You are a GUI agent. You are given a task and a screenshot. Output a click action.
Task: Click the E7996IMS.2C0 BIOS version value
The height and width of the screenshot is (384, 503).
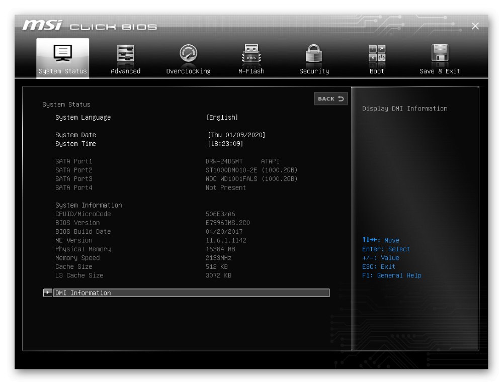point(227,223)
